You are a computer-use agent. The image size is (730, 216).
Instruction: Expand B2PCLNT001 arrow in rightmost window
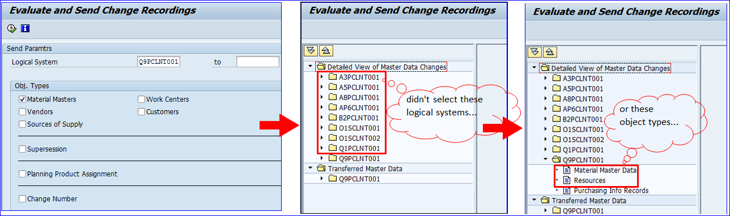coord(546,119)
